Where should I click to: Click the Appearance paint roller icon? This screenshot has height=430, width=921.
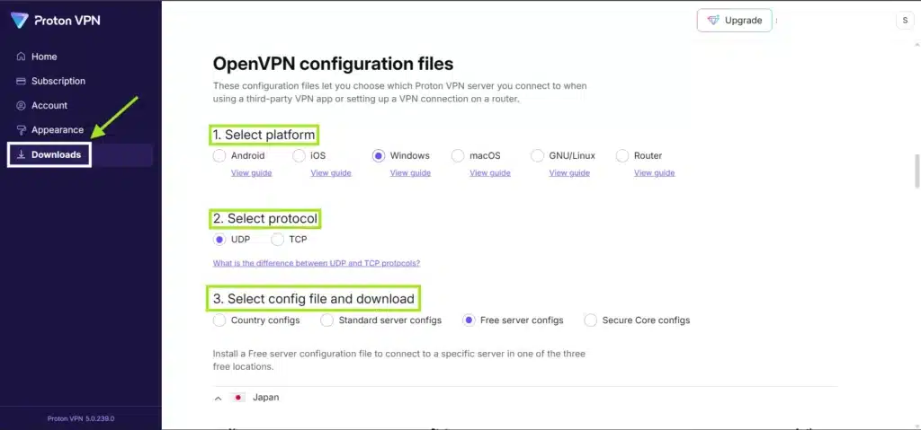pyautogui.click(x=22, y=129)
